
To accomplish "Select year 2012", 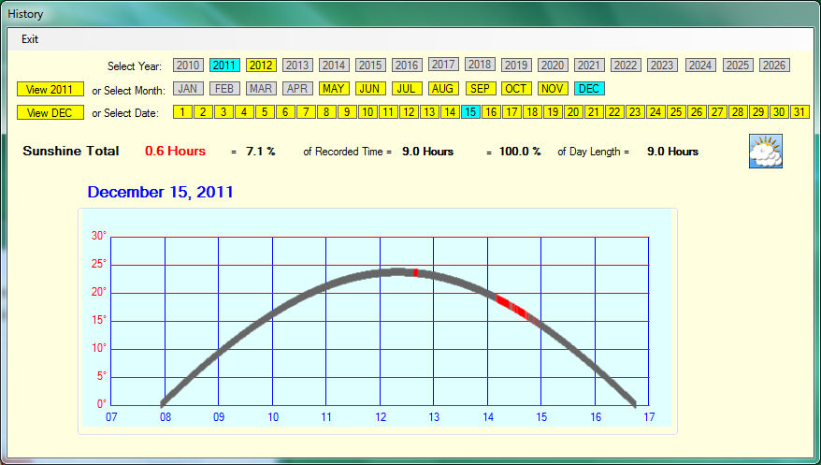I will click(261, 65).
